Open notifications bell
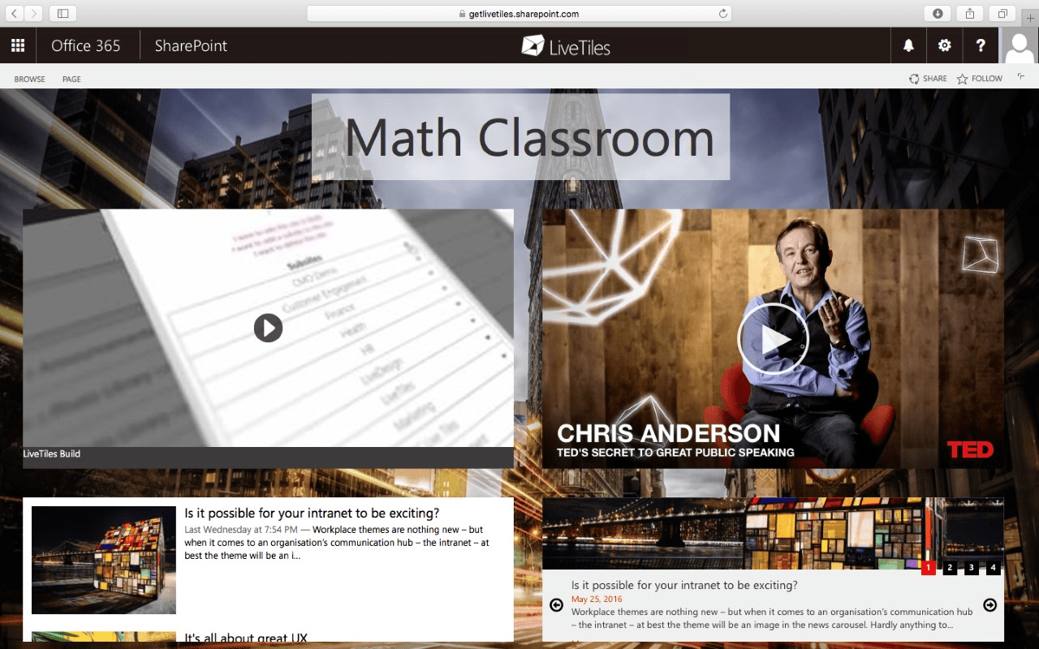This screenshot has height=649, width=1039. [x=908, y=45]
